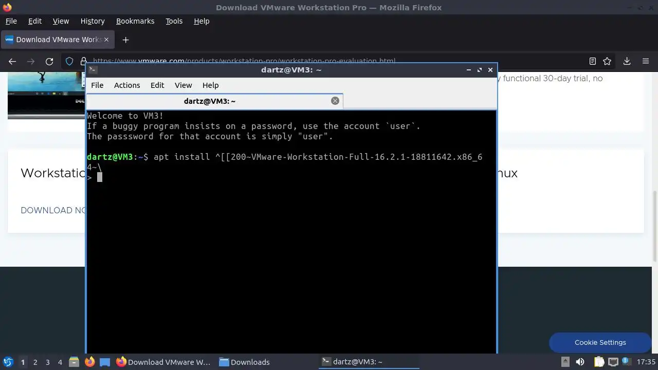The height and width of the screenshot is (370, 658).
Task: Open Firefox downloads panel
Action: (627, 61)
